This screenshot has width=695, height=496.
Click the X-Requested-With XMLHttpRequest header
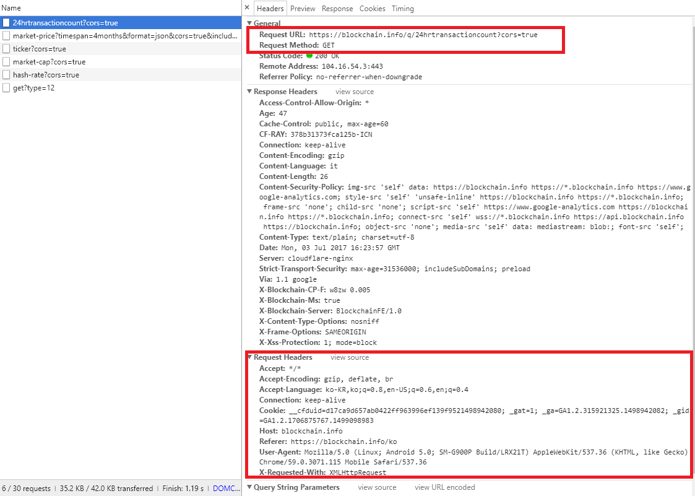[322, 472]
